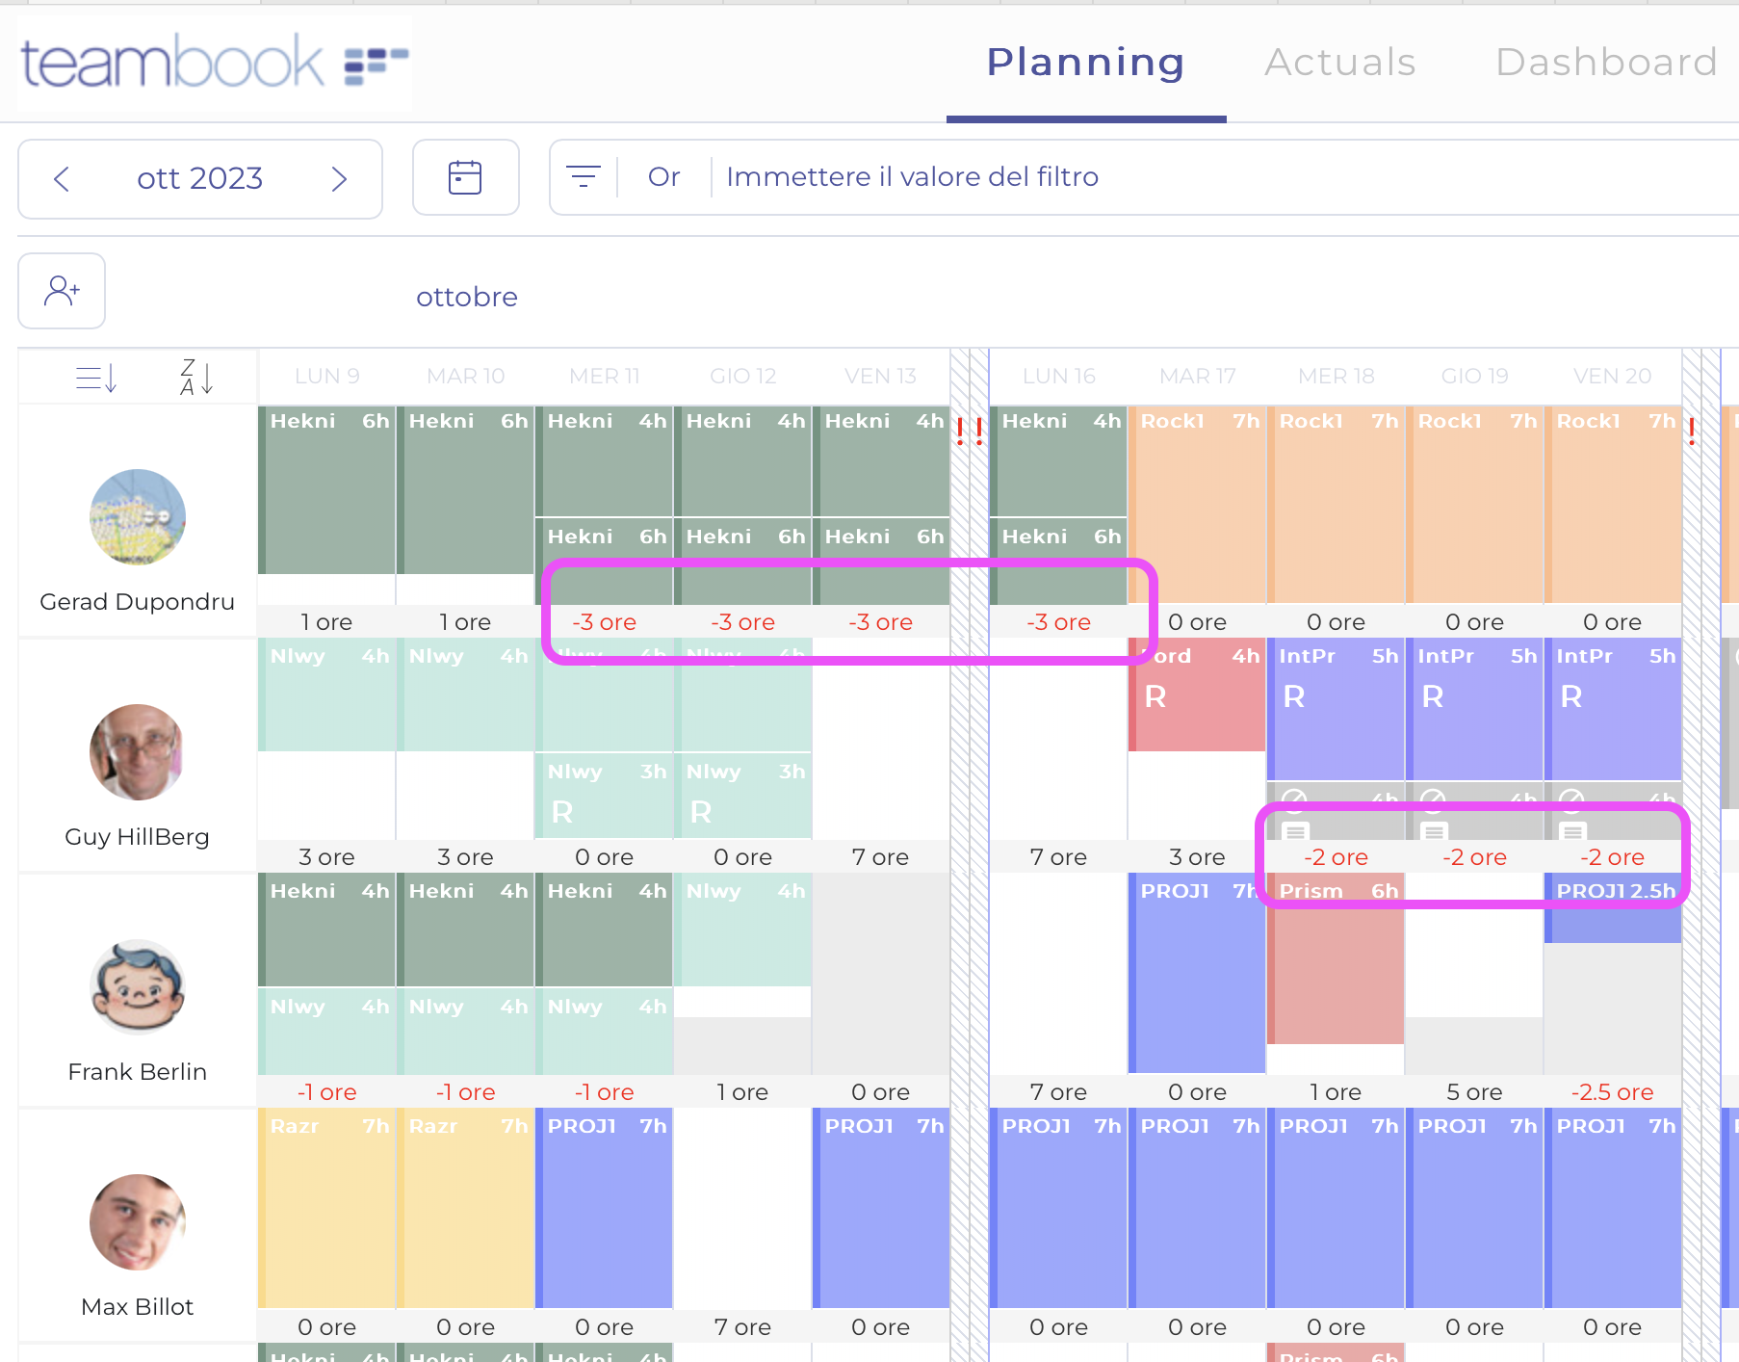Click Guy HillBerg's name
Screen dimensions: 1739x1362
tap(137, 837)
